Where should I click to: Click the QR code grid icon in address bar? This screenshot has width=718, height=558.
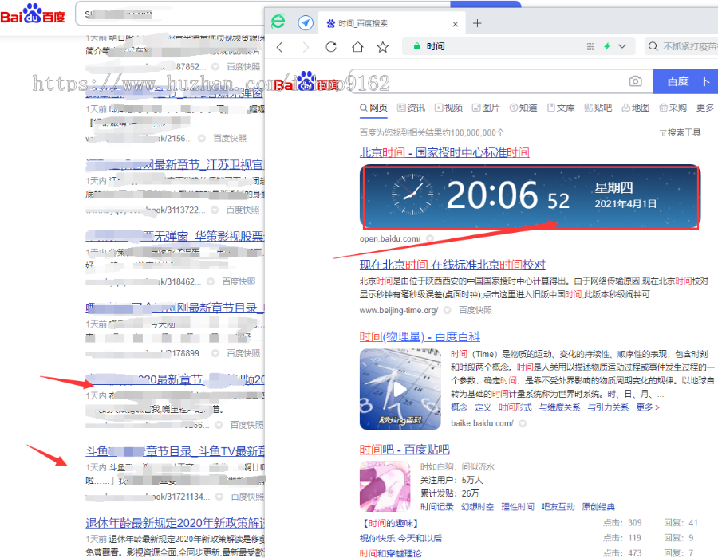590,47
